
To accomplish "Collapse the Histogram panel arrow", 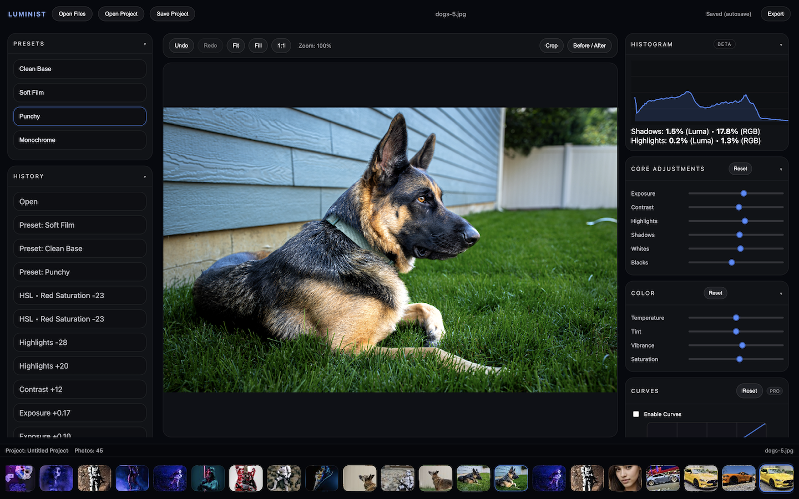I will point(781,45).
